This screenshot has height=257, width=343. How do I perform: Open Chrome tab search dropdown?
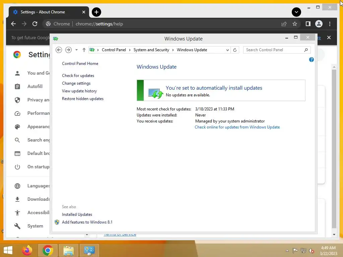coord(296,12)
